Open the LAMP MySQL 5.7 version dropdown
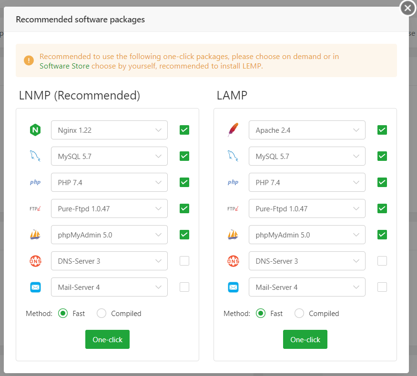 (307, 156)
